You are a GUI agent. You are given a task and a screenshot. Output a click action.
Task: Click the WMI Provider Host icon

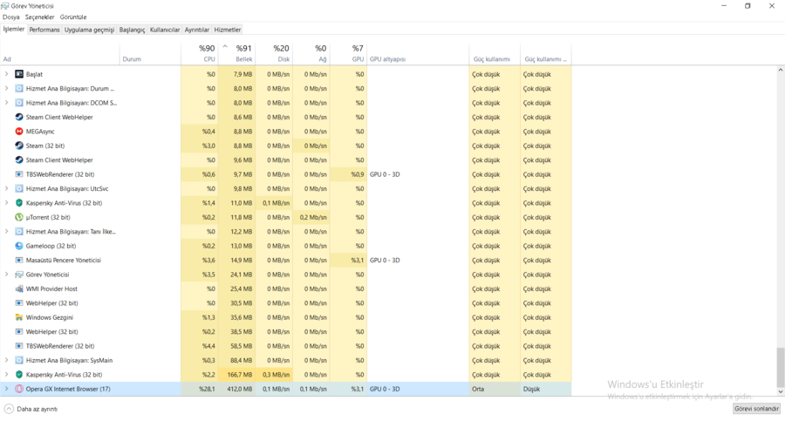(x=19, y=289)
